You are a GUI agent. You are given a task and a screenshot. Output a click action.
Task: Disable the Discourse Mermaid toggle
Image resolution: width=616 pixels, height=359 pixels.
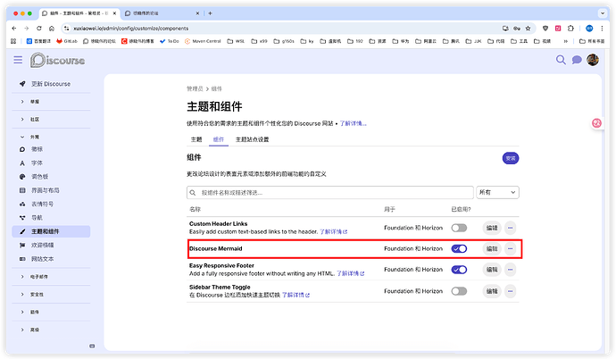pos(459,248)
